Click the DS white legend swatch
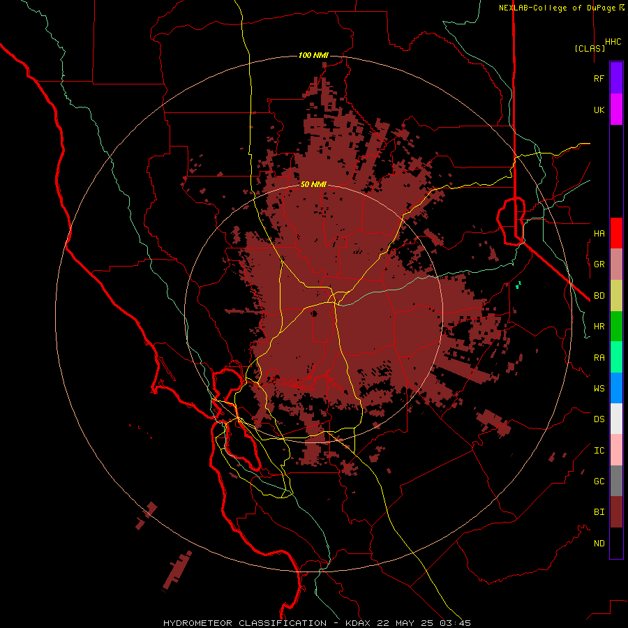The height and width of the screenshot is (628, 628). pos(616,419)
